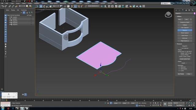Activate the Select and Move tool
The height and width of the screenshot is (110, 196).
click(41, 6)
